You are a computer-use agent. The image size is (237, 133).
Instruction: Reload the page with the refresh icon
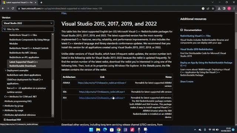(x=13, y=8)
